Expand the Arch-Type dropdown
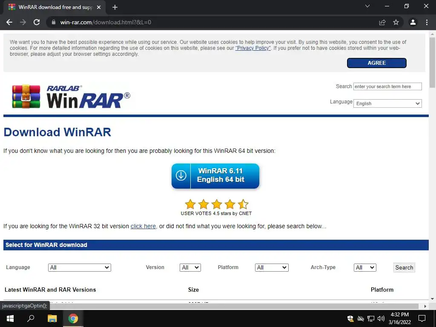 point(365,267)
